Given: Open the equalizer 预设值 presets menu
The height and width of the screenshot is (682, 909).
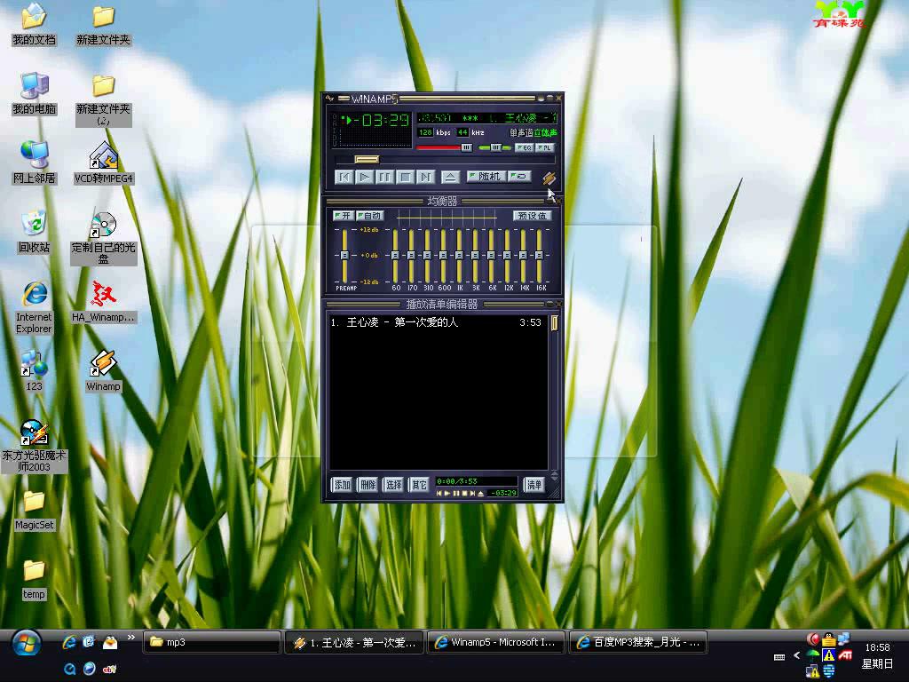Looking at the screenshot, I should point(533,216).
